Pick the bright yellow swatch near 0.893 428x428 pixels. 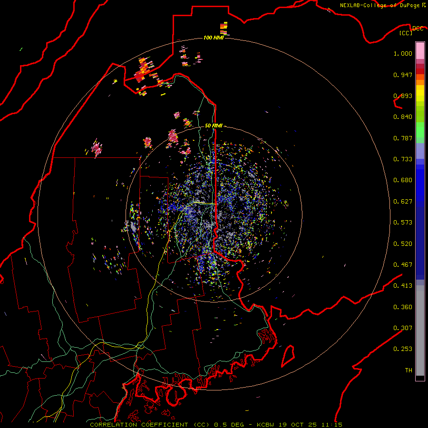click(x=420, y=93)
